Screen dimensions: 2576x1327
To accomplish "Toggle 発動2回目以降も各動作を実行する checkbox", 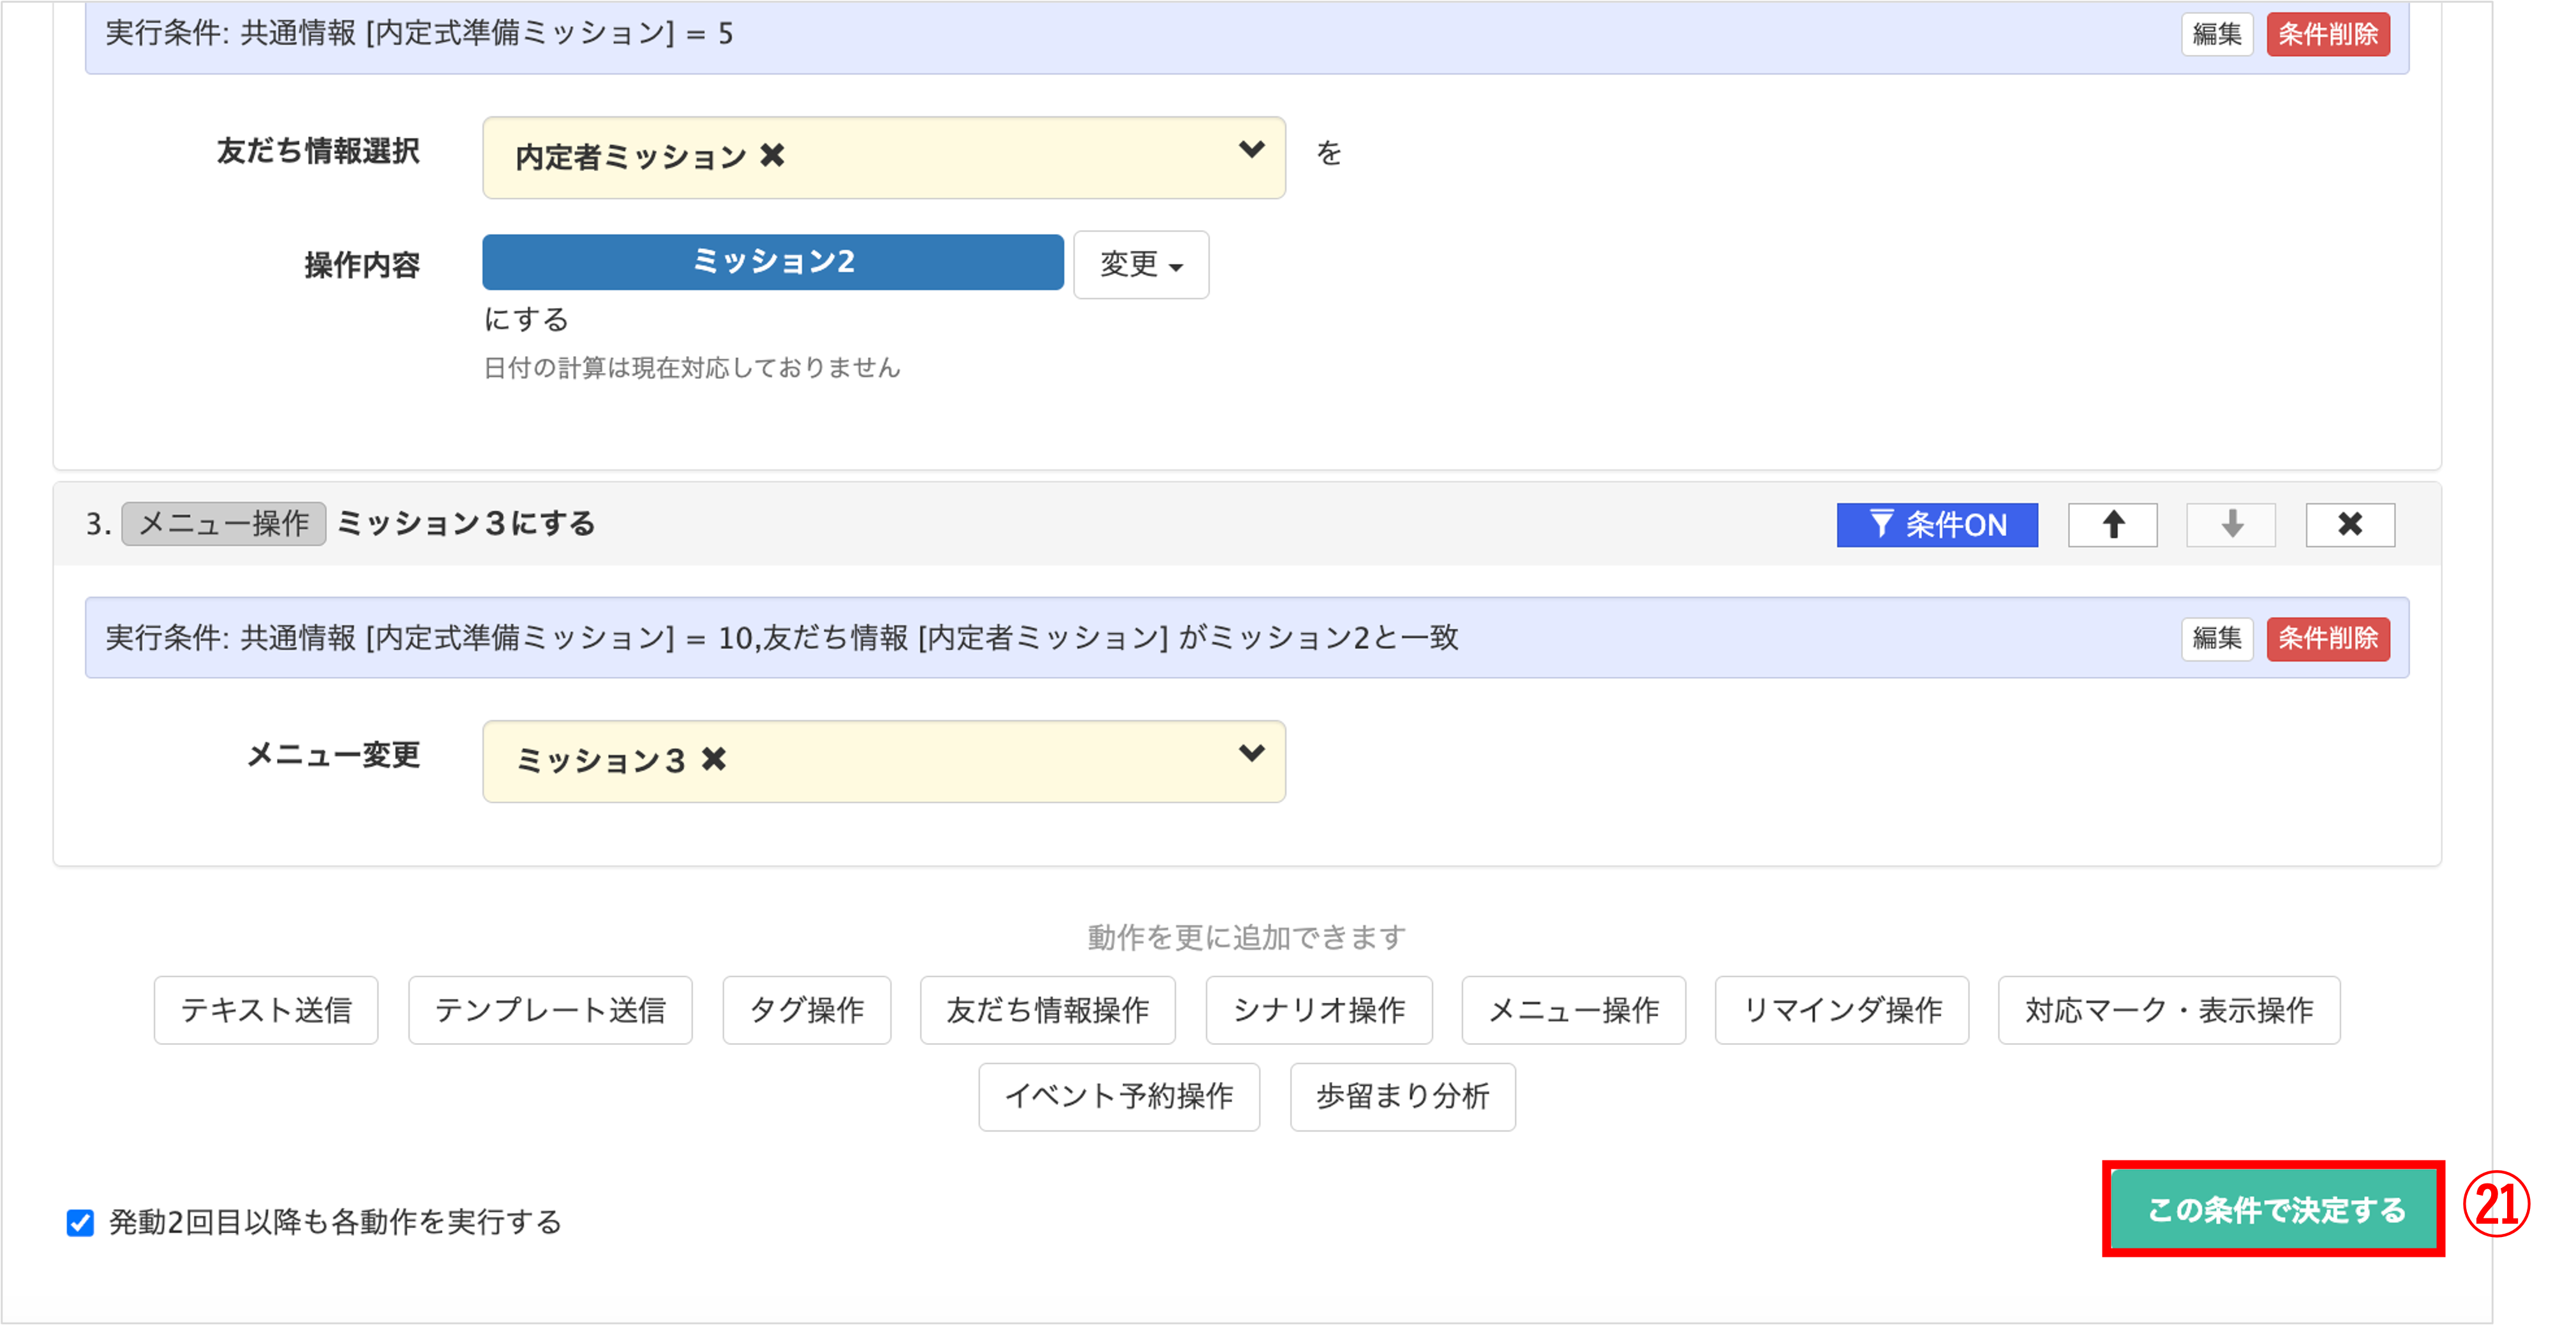I will (81, 1222).
